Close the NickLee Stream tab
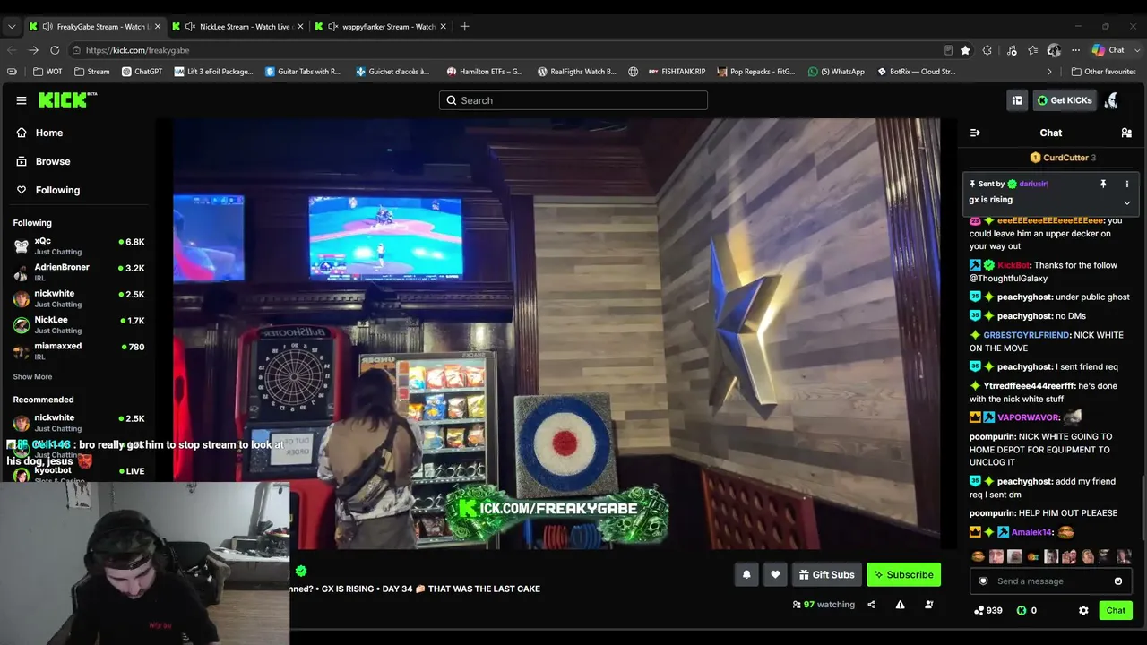The width and height of the screenshot is (1147, 645). [300, 26]
